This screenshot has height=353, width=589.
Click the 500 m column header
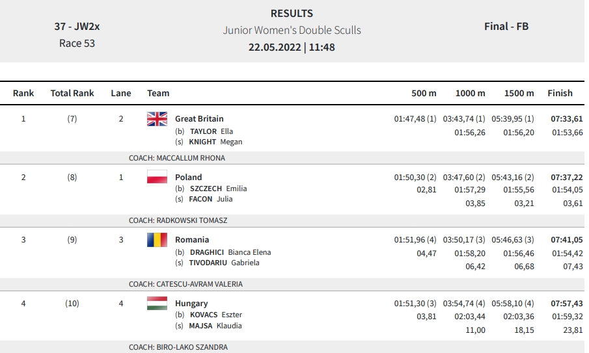coord(424,93)
